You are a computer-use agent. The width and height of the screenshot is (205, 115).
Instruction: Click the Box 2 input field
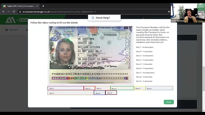pyautogui.click(x=89, y=88)
